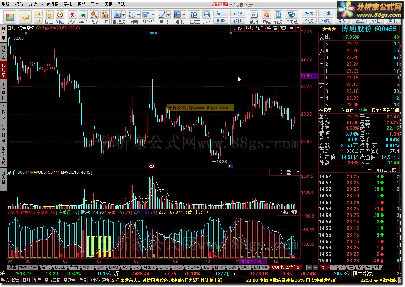The width and height of the screenshot is (405, 287).
Task: Open the 分析 menu
Action: [33, 4]
